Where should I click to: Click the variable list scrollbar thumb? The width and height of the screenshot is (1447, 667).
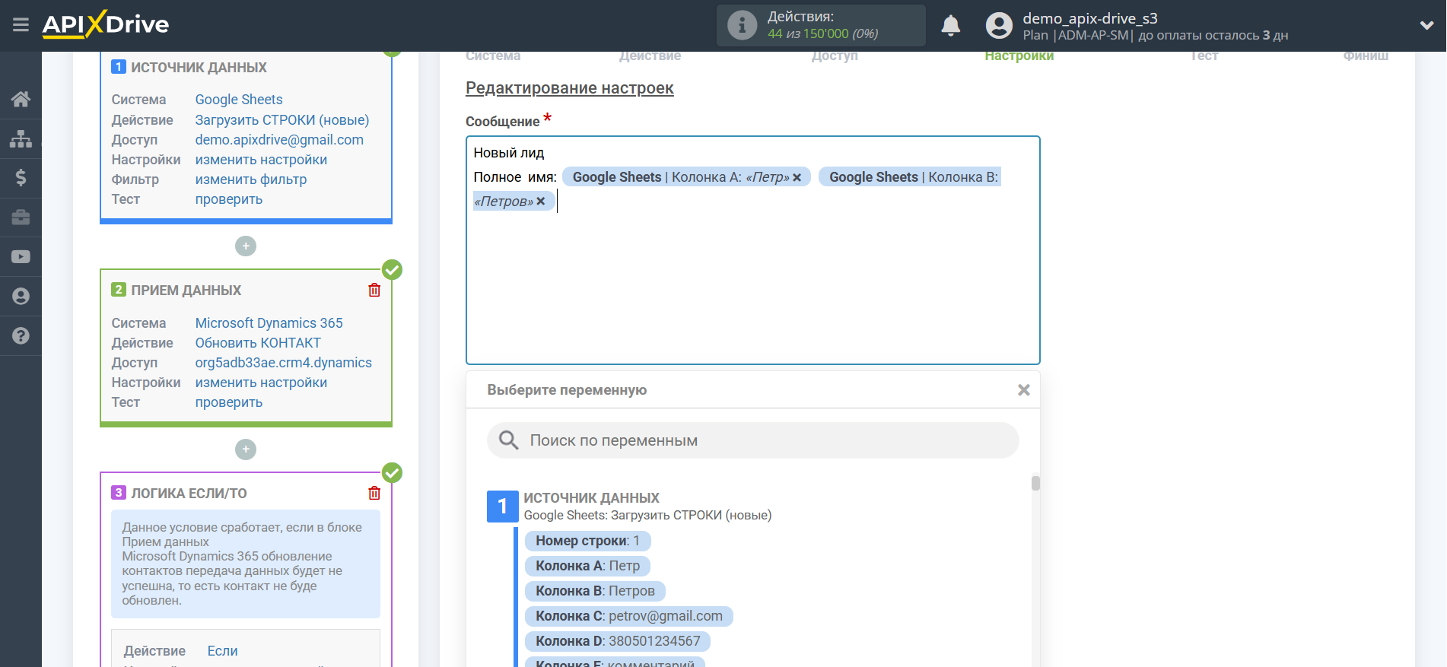tap(1035, 484)
